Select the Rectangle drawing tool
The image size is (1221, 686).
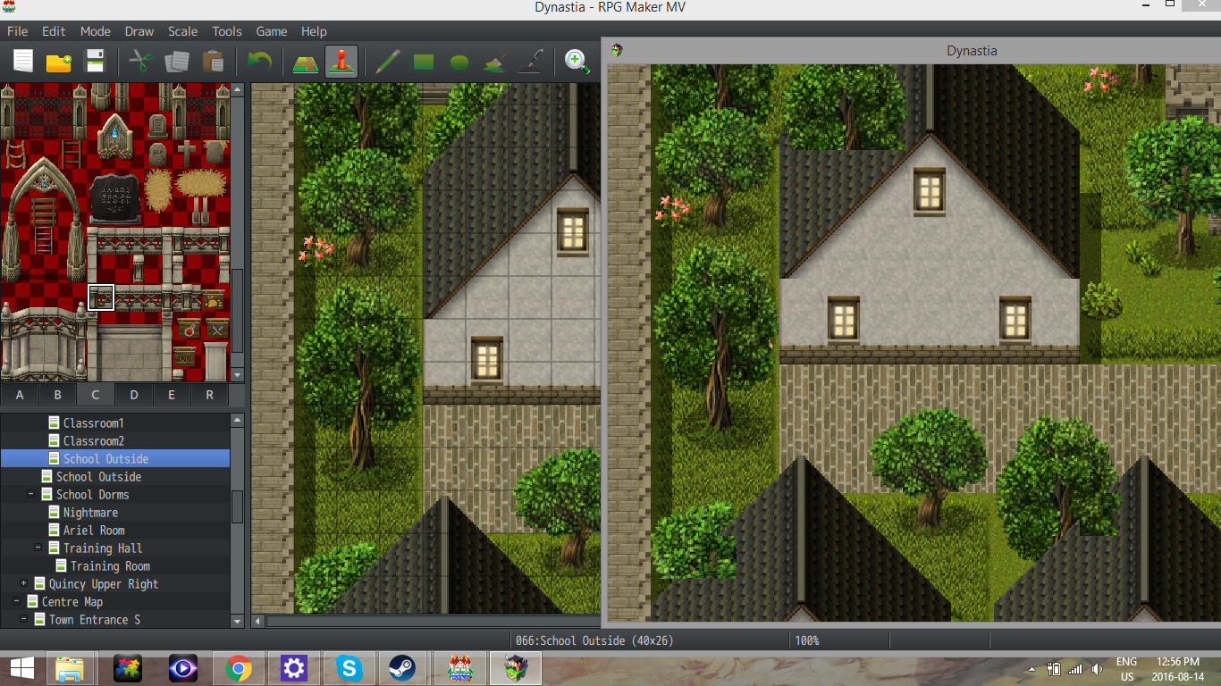pyautogui.click(x=424, y=62)
